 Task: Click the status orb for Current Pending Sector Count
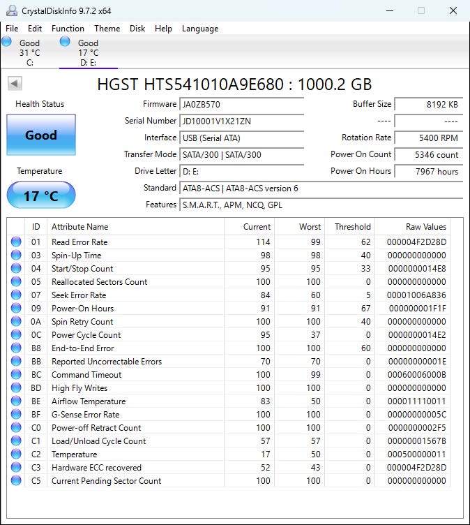(16, 481)
